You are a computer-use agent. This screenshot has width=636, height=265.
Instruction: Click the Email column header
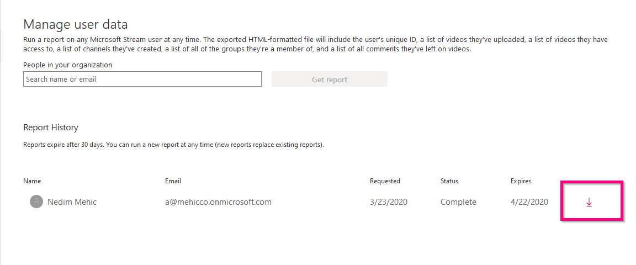click(173, 181)
